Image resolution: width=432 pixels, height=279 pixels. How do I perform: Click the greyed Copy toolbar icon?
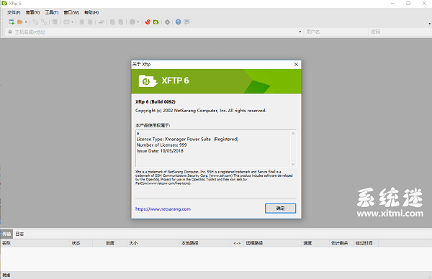[112, 22]
